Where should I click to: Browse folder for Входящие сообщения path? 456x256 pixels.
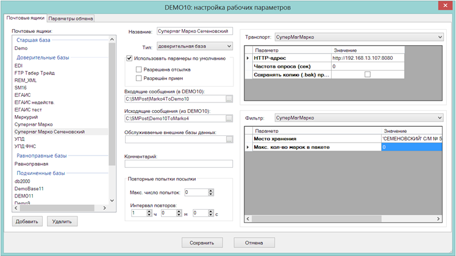coord(229,99)
